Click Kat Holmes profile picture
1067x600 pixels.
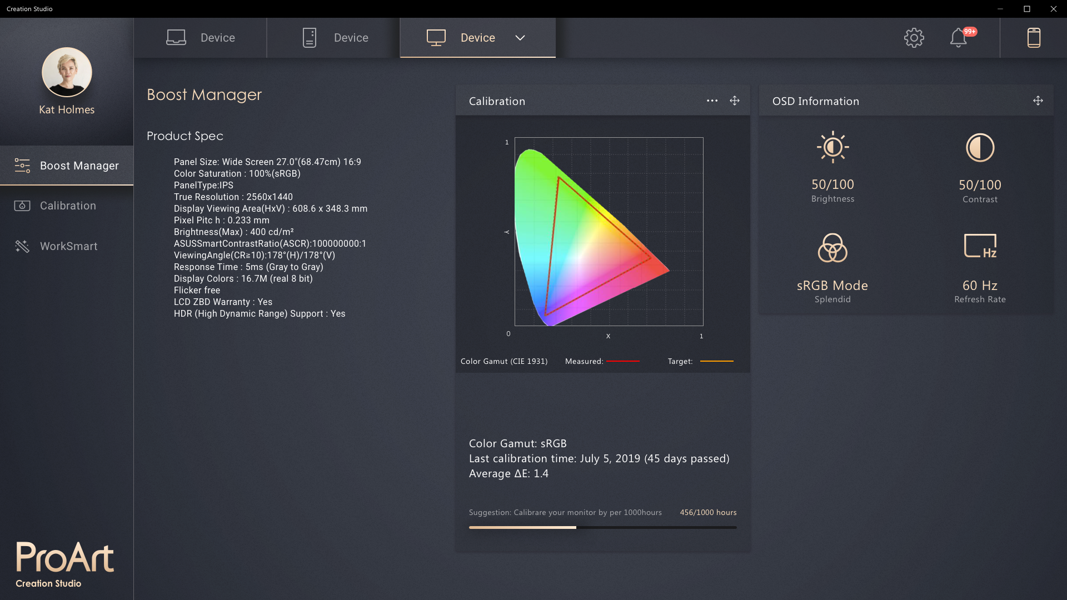pos(67,72)
